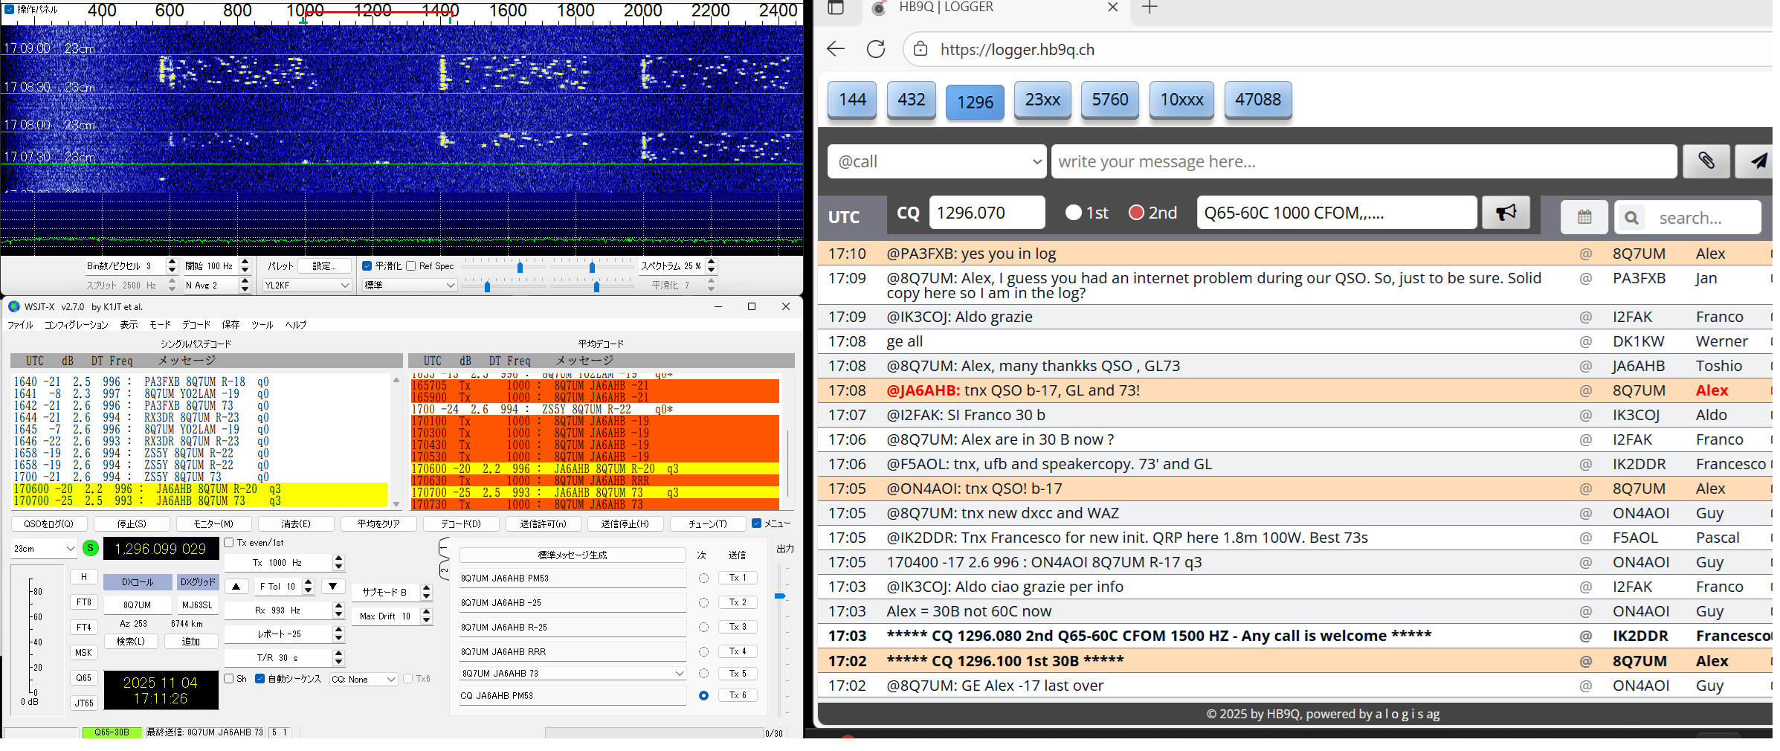Expand the YL2KF palette dropdown
Screen dimensions: 1780x751
pyautogui.click(x=307, y=286)
